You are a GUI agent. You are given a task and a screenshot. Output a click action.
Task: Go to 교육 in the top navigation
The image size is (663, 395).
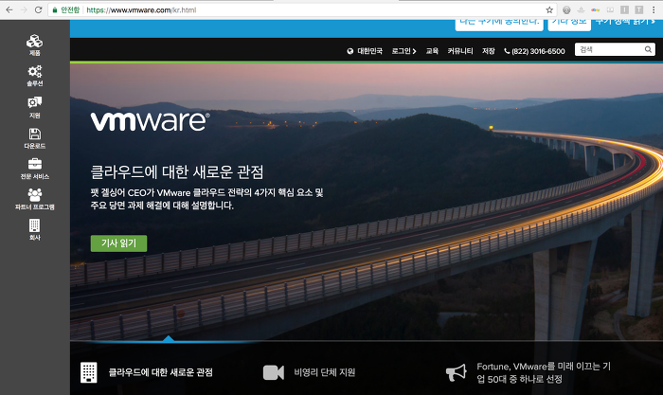(x=432, y=51)
